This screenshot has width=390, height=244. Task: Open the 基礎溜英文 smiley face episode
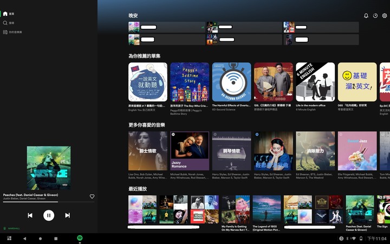point(357,82)
